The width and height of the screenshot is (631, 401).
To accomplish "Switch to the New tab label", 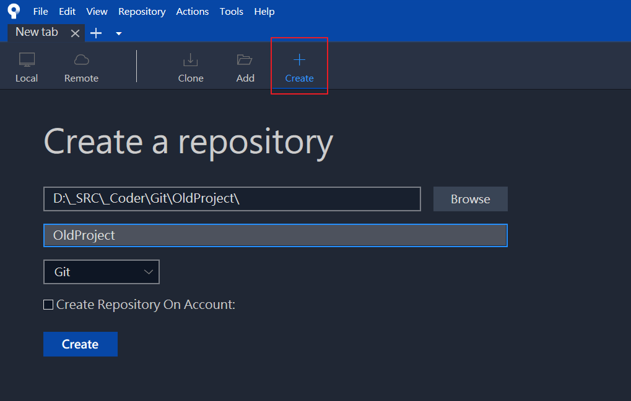I will (x=37, y=32).
